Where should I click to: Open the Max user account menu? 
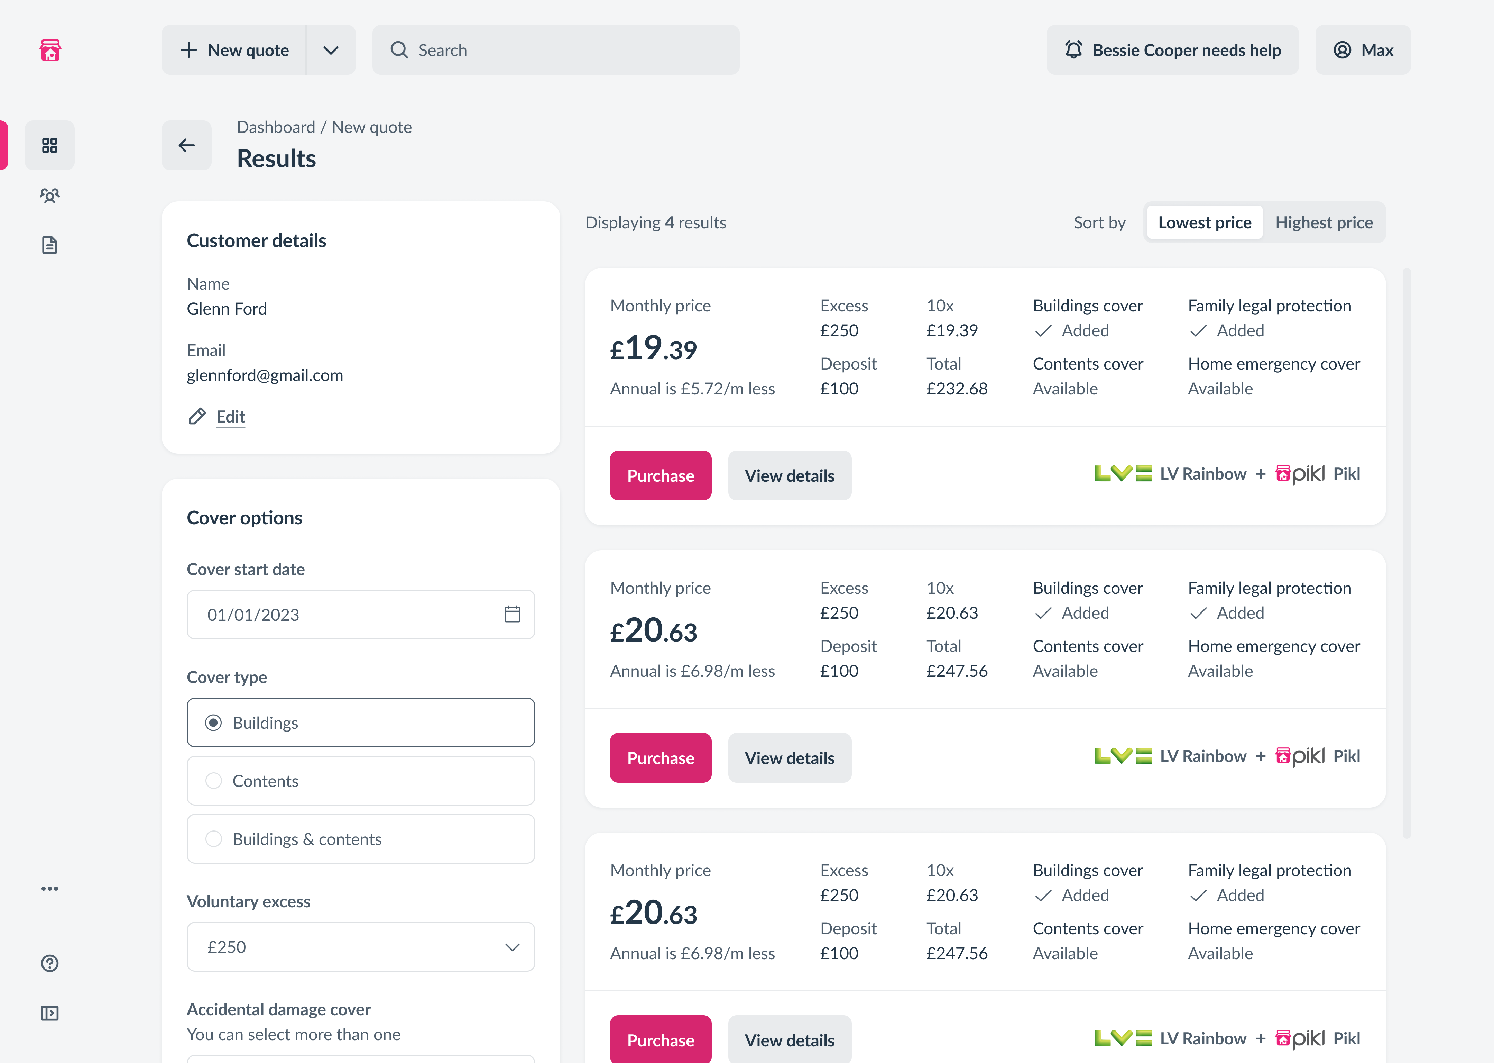coord(1363,51)
